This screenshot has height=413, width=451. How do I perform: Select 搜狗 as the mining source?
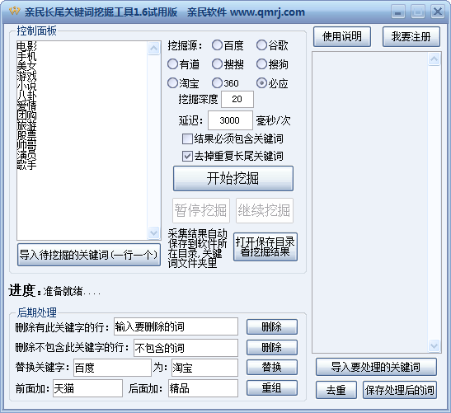(272, 64)
